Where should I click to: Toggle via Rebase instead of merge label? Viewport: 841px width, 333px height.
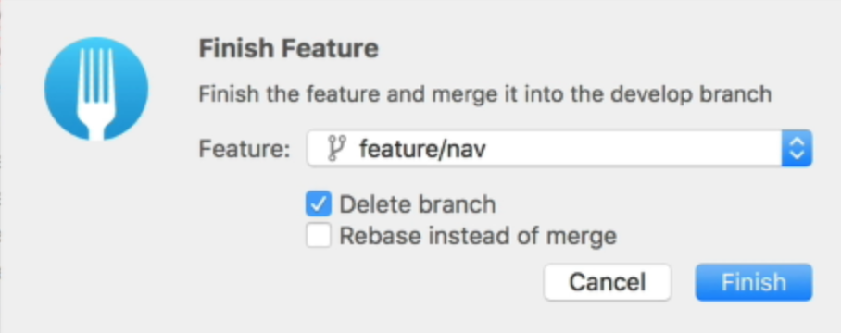coord(478,236)
